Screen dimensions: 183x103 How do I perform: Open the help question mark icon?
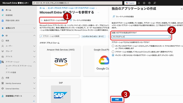[149, 3]
